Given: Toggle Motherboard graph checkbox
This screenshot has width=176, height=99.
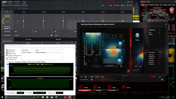Looking at the screenshot, I should click(29, 64).
